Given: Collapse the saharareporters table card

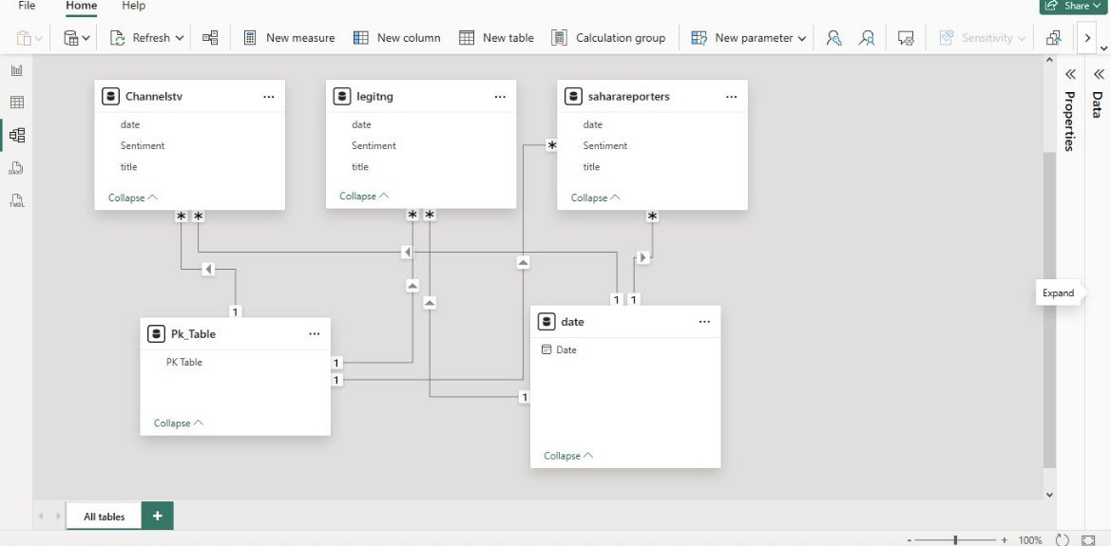Looking at the screenshot, I should click(x=595, y=198).
